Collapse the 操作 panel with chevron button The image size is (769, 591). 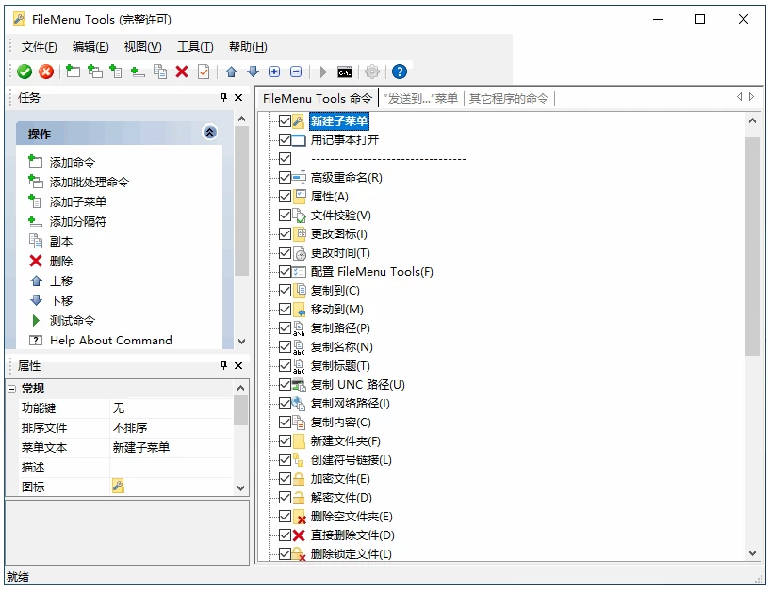click(209, 134)
